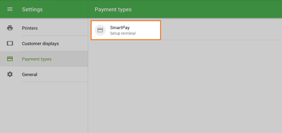
Task: Click the display icon beside Customer displays
Action: pyautogui.click(x=10, y=43)
